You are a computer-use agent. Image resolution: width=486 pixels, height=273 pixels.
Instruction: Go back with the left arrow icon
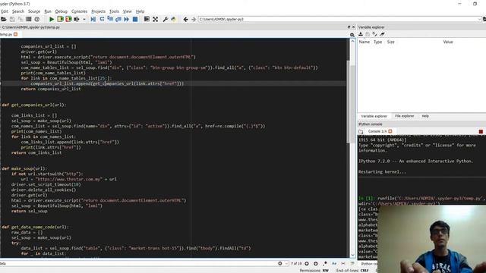(185, 19)
